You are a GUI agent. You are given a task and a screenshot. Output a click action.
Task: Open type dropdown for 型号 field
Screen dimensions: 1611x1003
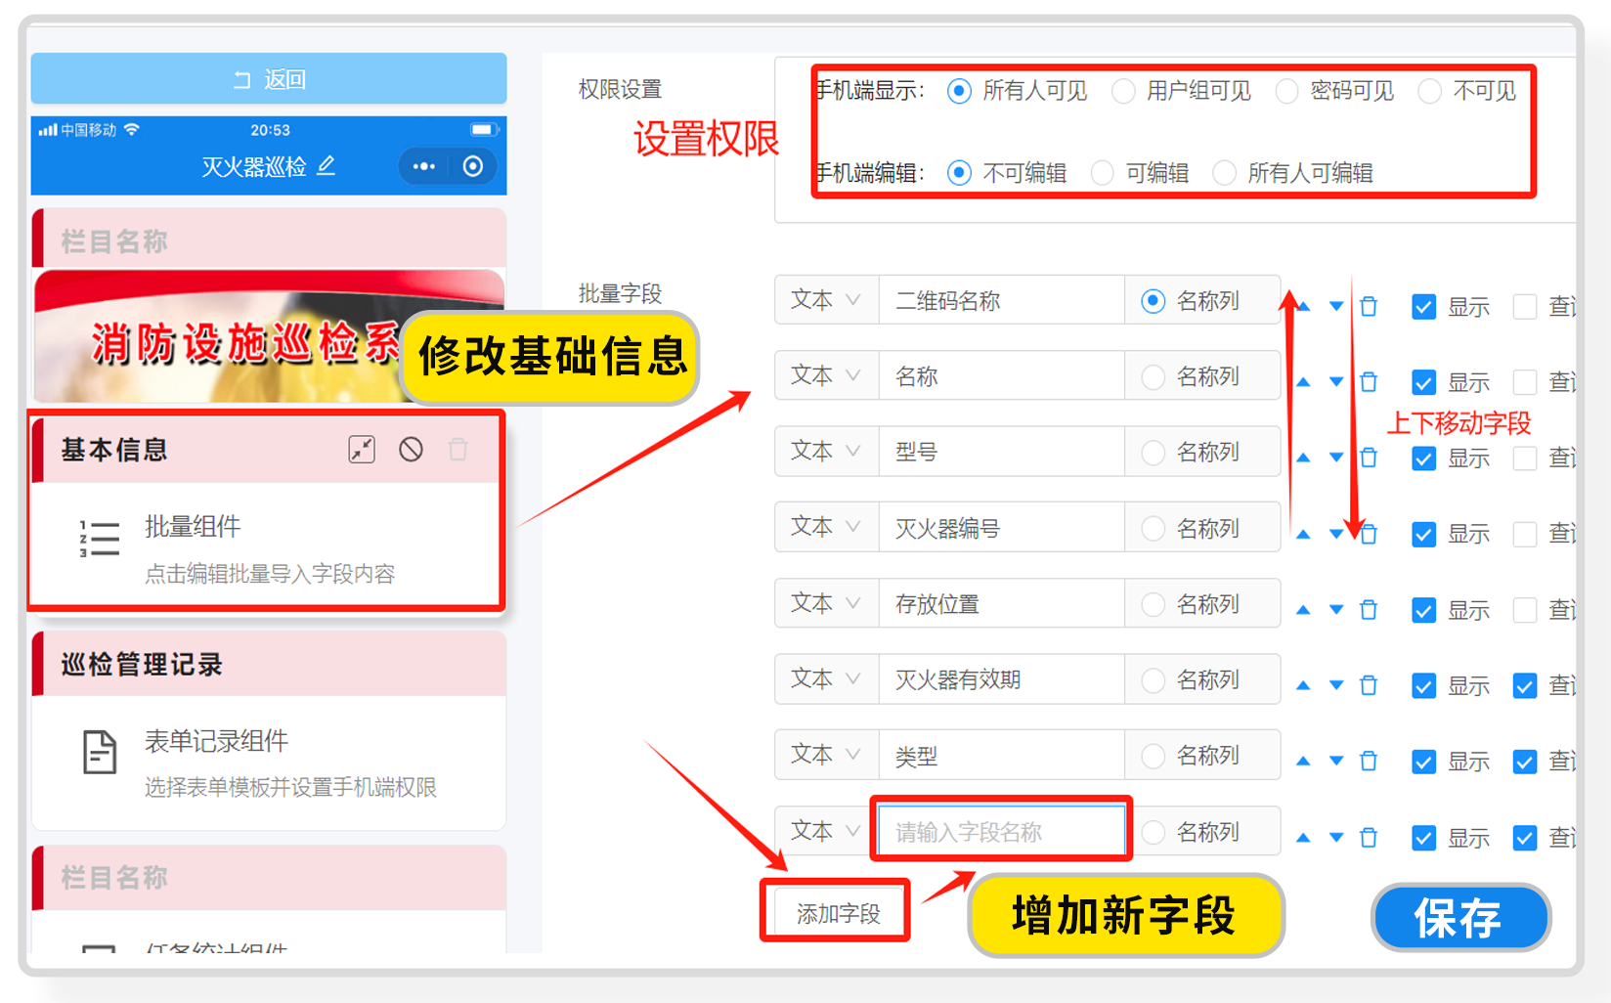tap(826, 451)
